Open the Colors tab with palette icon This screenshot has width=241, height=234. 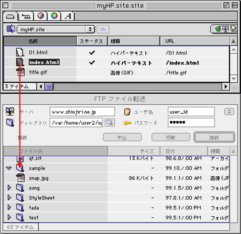coord(54,16)
